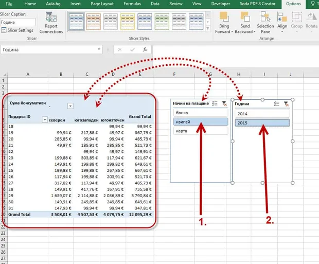Open the Aula.bg tab
Image resolution: width=319 pixels, height=264 pixels.
(53, 4)
